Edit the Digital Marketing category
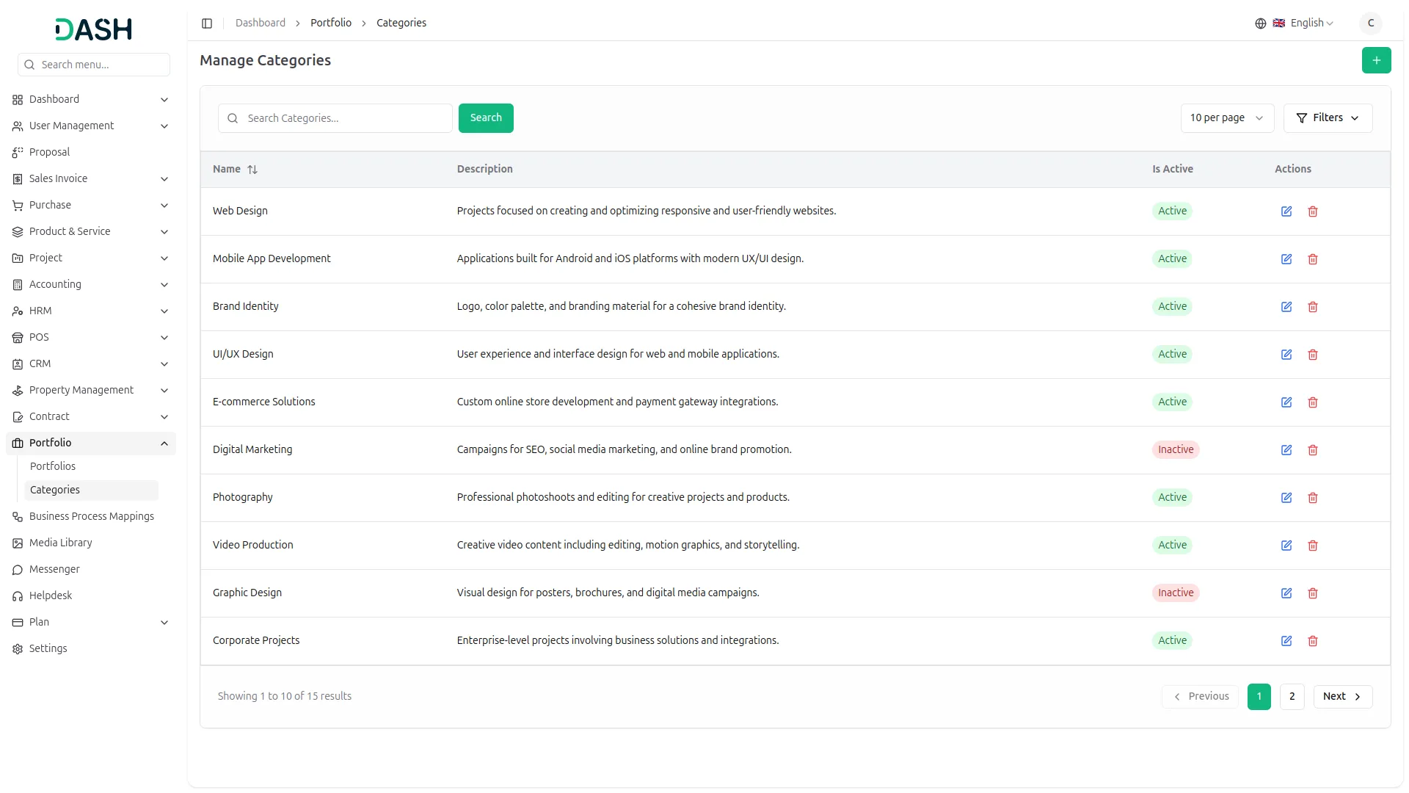The image size is (1409, 793). coord(1286,450)
